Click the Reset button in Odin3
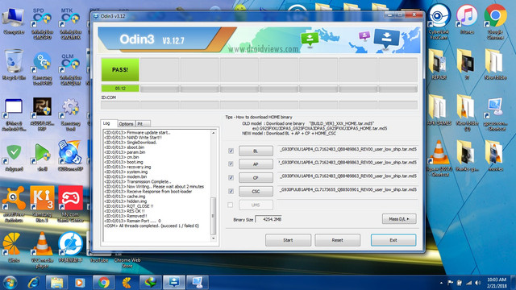The width and height of the screenshot is (516, 290). click(x=337, y=240)
